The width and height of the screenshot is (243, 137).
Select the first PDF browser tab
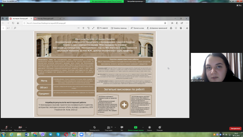tap(21, 19)
